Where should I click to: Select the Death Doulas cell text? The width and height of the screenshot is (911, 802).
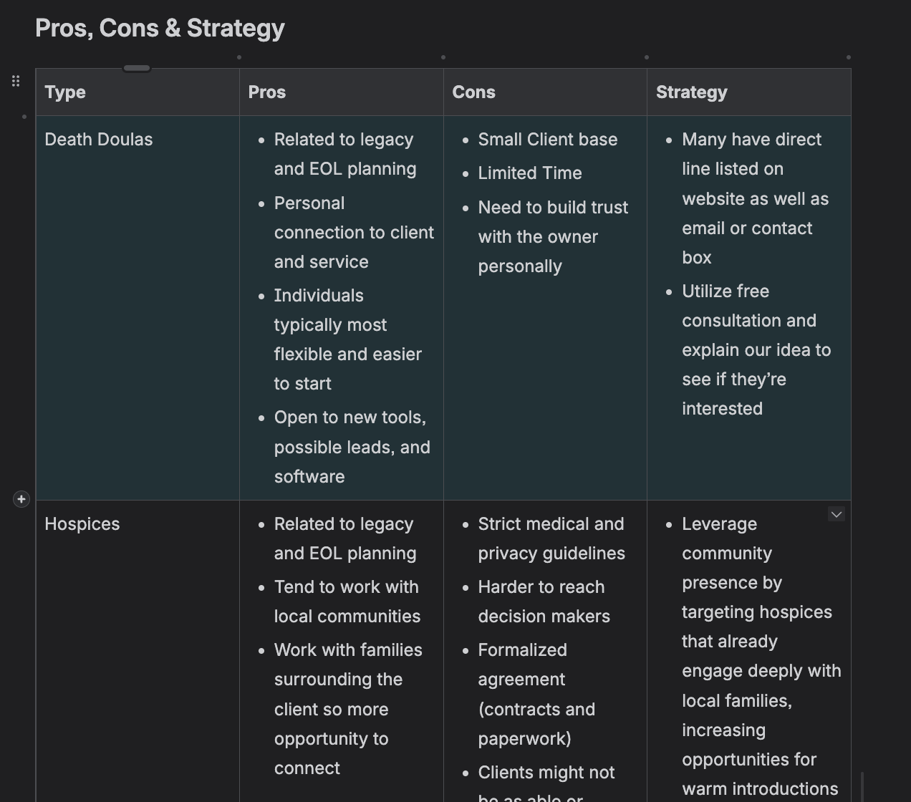98,140
